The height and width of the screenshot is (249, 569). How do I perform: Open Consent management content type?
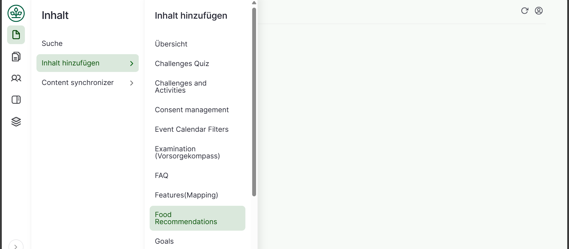pos(192,110)
